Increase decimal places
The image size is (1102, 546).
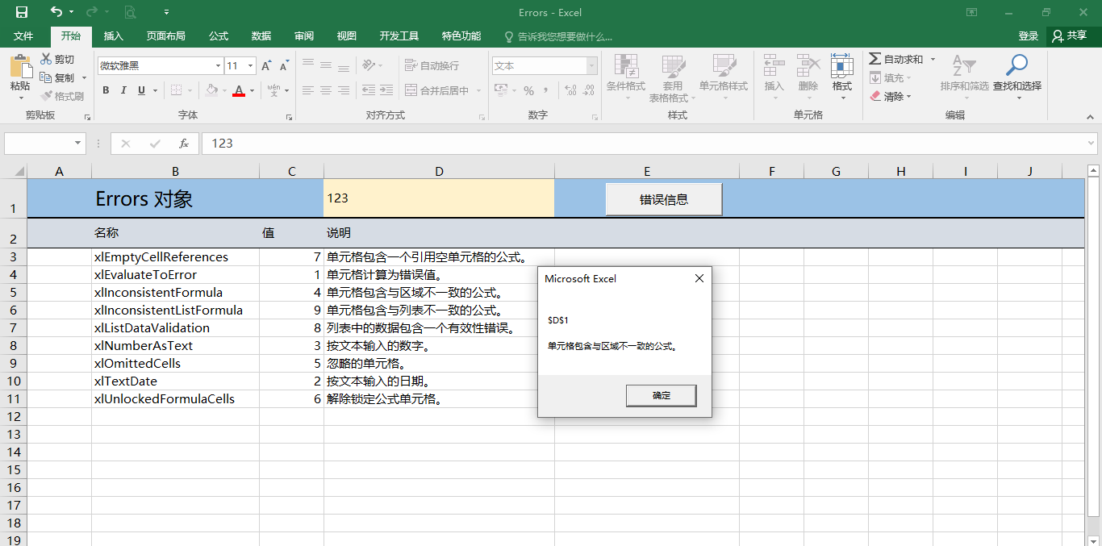(570, 90)
